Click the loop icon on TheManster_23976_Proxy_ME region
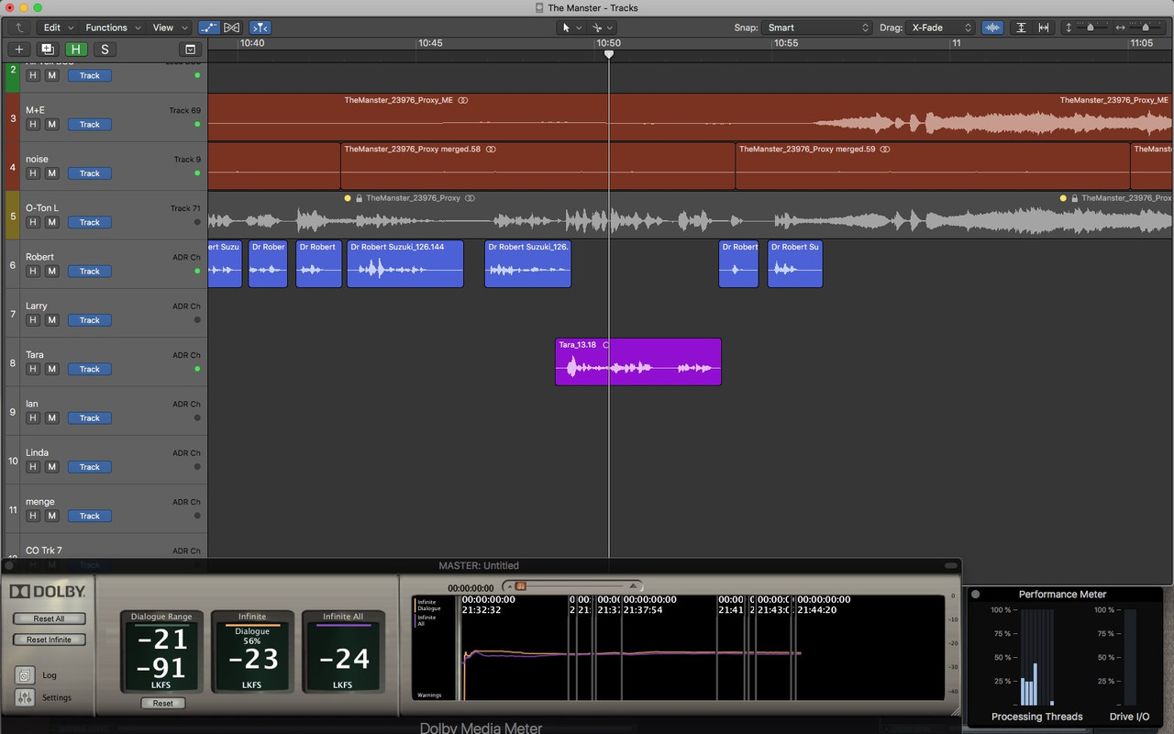 coord(463,100)
